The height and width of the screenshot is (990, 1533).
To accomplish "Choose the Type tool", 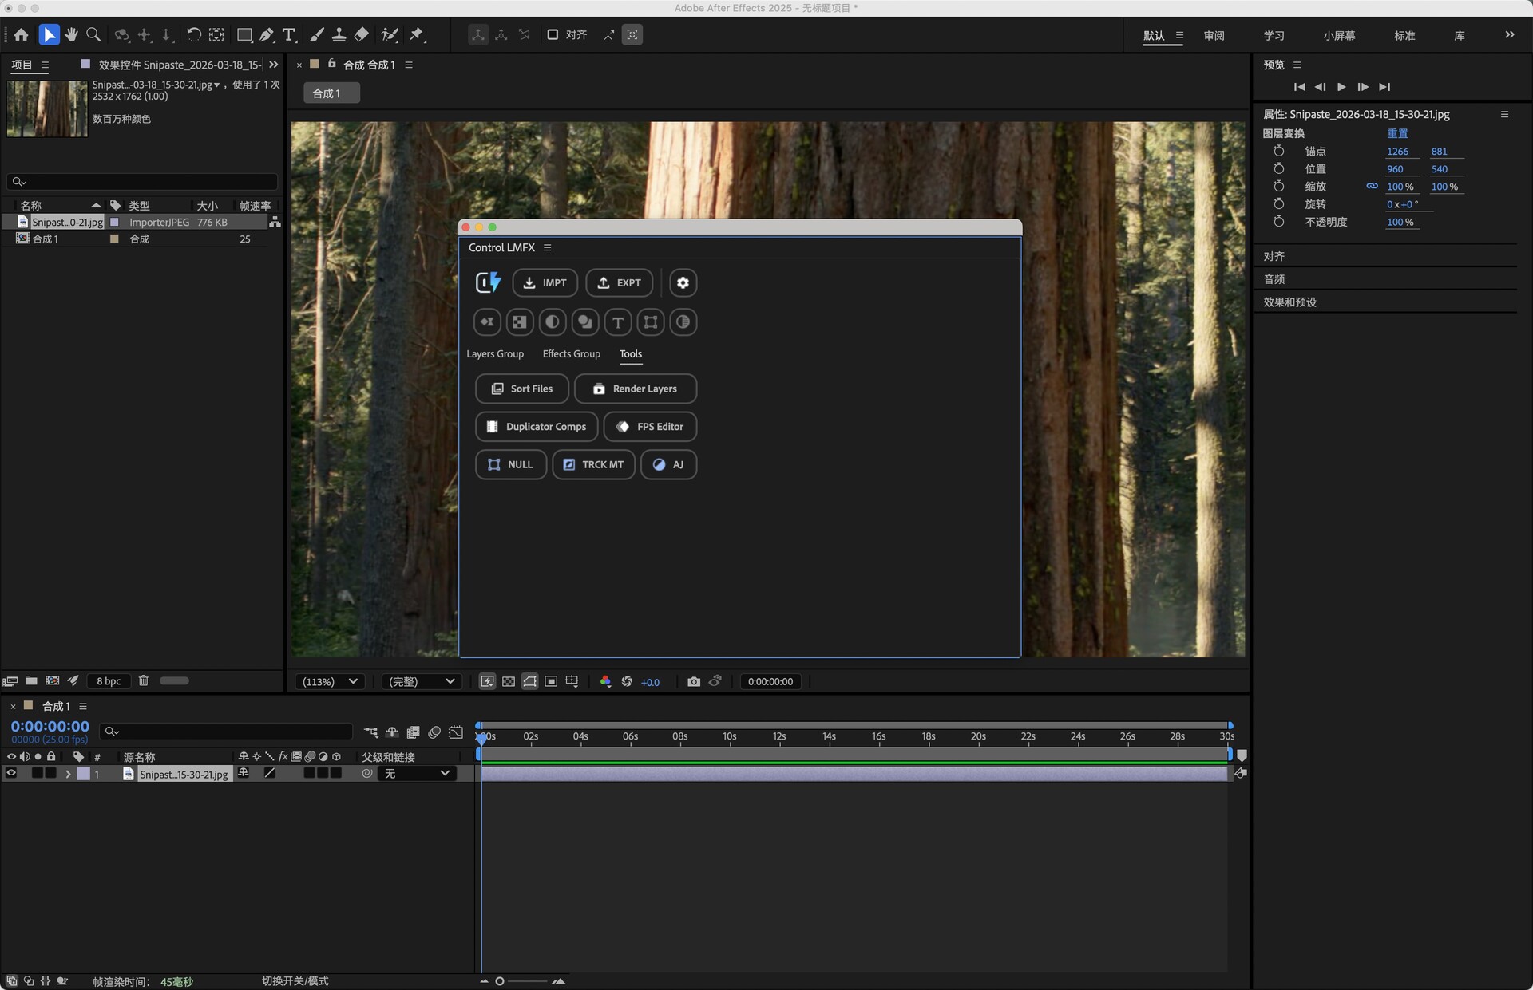I will [x=289, y=35].
